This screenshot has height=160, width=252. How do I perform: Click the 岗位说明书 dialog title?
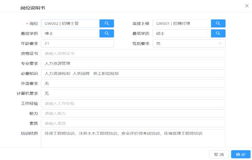click(33, 8)
